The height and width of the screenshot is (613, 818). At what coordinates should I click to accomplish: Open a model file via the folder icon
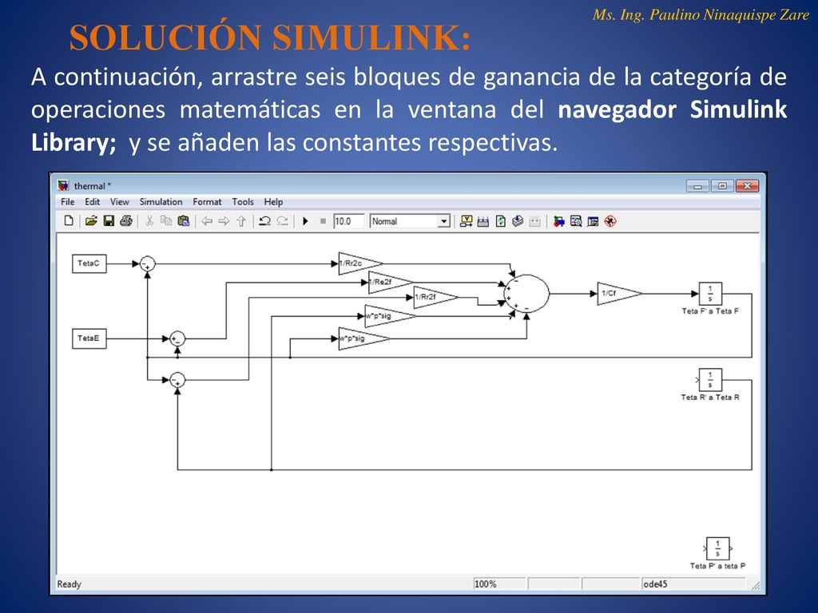pos(91,221)
